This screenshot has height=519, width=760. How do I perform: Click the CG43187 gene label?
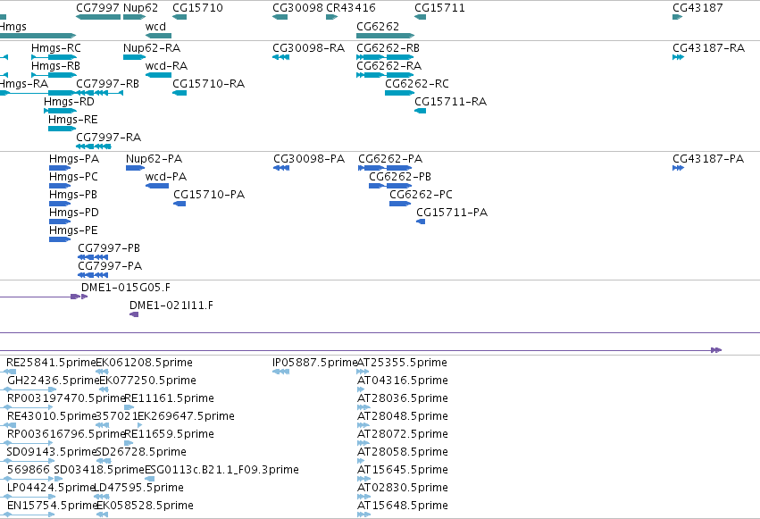(697, 8)
